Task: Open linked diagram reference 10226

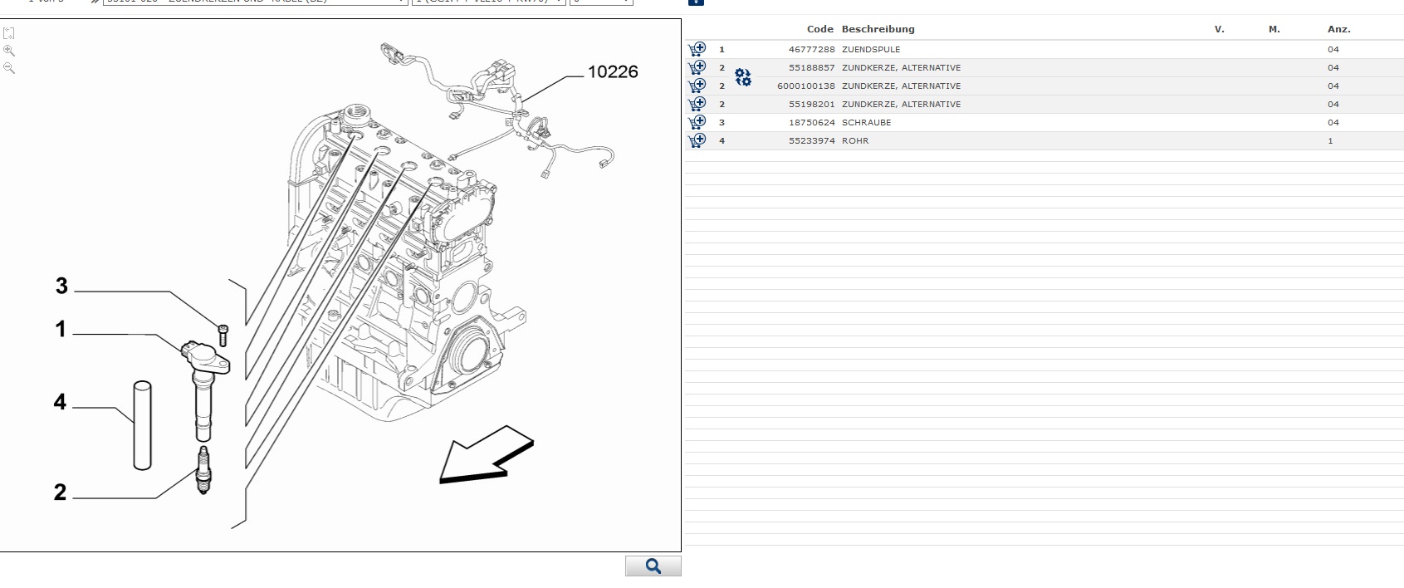Action: (613, 72)
